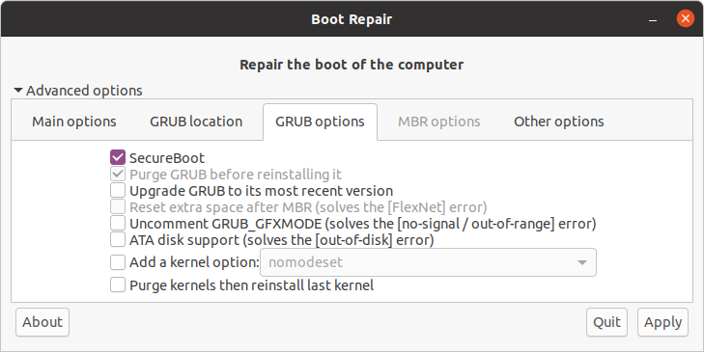
Task: Collapse the Advanced options triangle
Action: (x=18, y=90)
